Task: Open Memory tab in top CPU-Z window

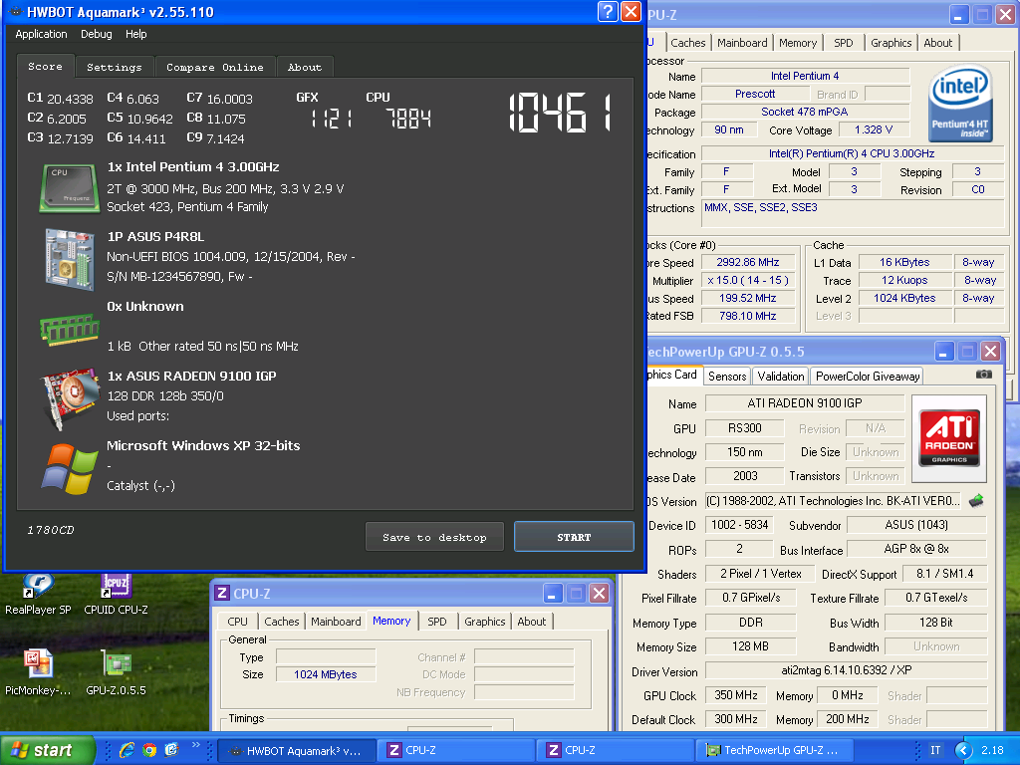Action: [x=798, y=43]
